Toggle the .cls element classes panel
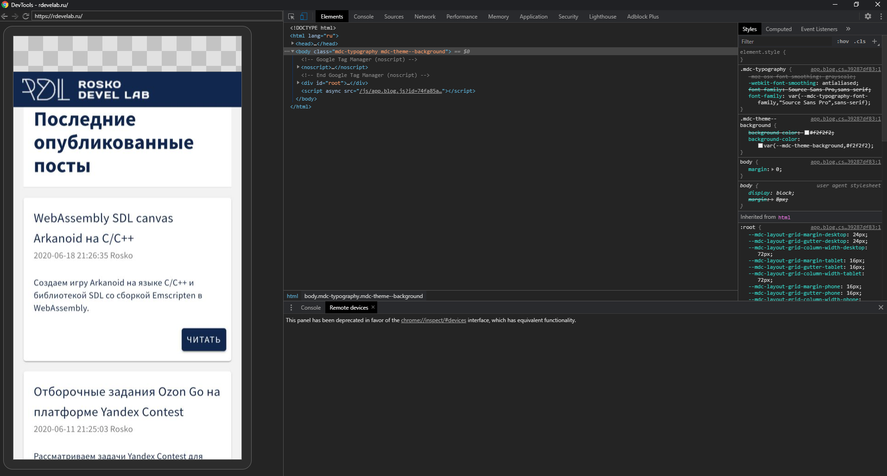 click(860, 41)
